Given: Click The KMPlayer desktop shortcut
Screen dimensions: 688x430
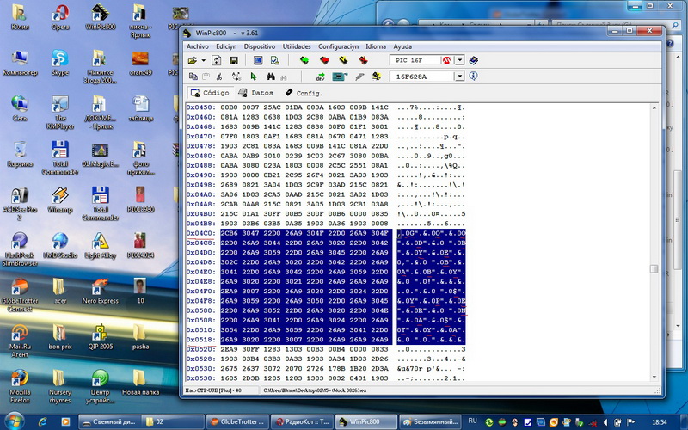Looking at the screenshot, I should [x=60, y=113].
